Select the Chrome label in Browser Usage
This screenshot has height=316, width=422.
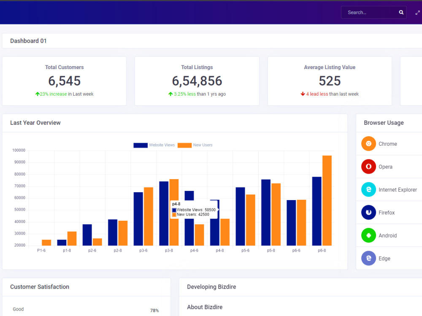point(387,144)
